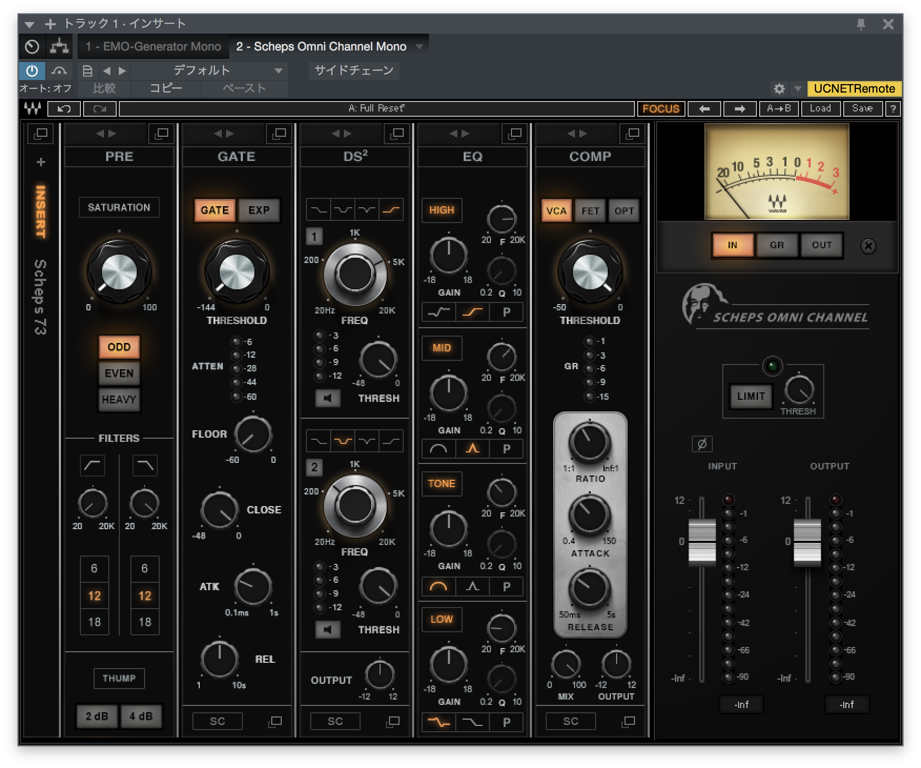Screen dimensions: 921x768
Task: Add an insert with plus icon
Action: pos(40,162)
